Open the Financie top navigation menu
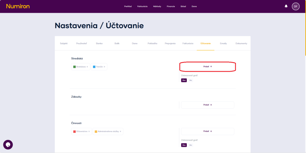Viewport: 306px width, 153px height. click(x=171, y=6)
